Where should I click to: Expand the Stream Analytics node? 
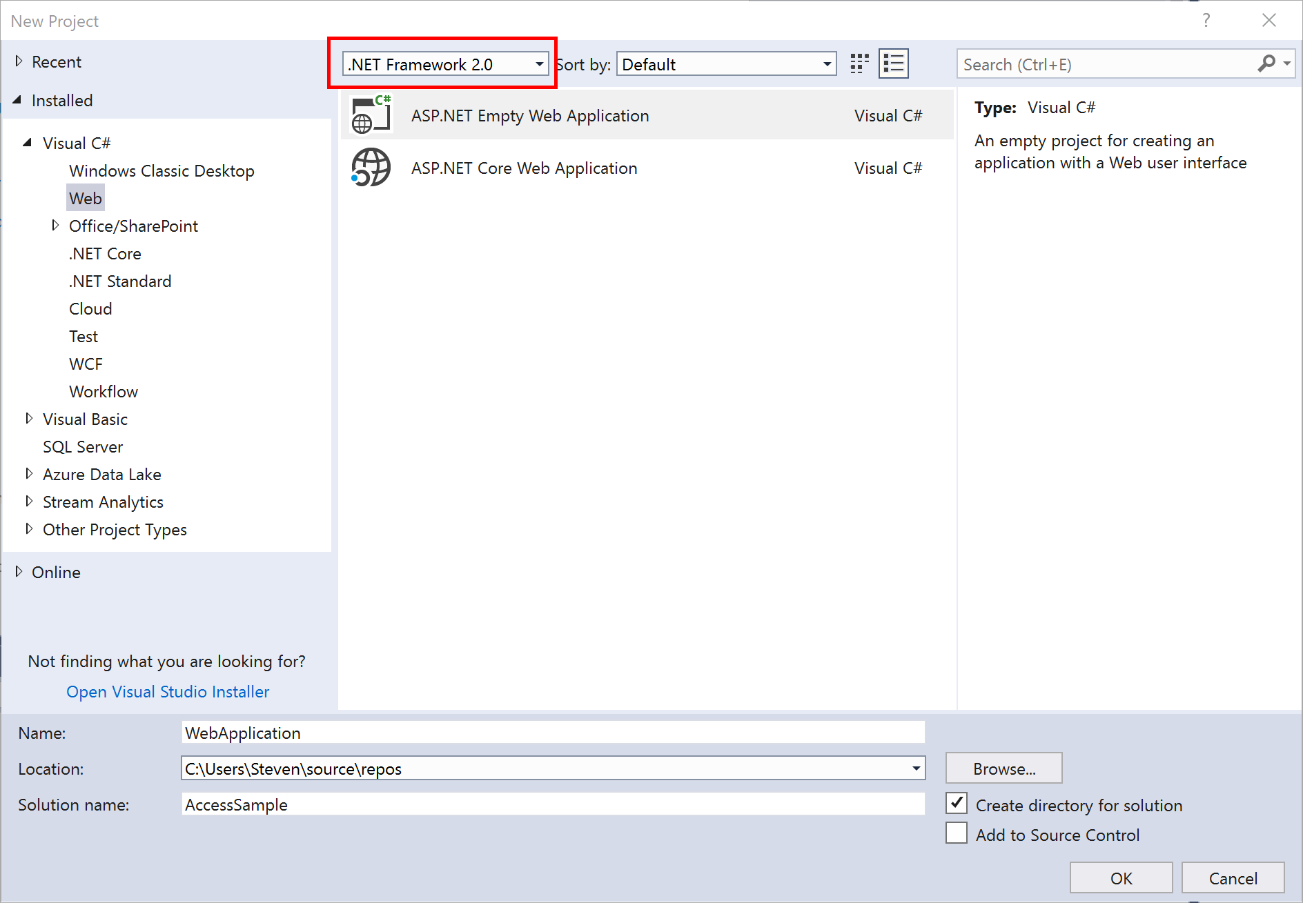(29, 502)
